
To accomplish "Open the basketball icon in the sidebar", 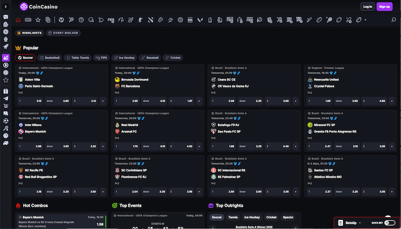I will click(x=5, y=136).
